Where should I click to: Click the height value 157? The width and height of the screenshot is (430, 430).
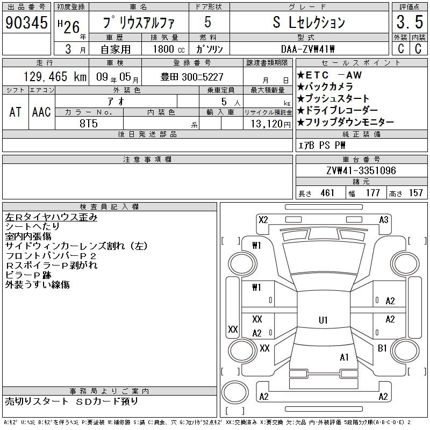tap(415, 193)
